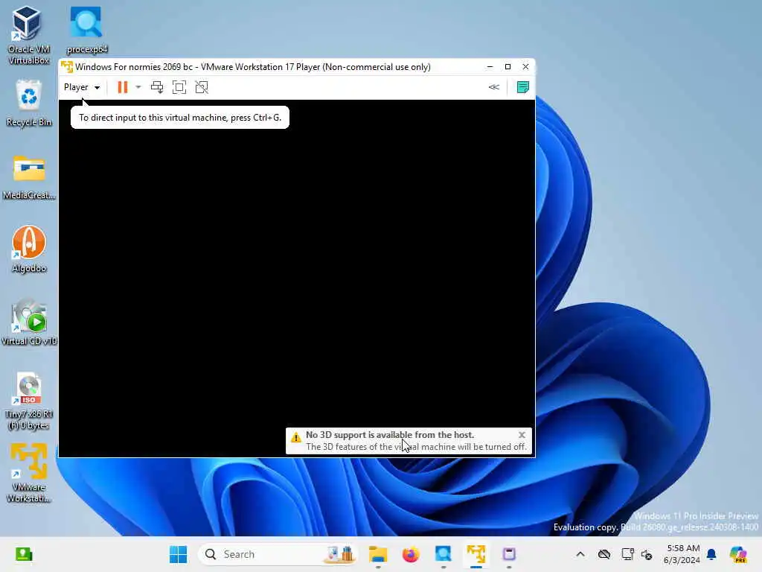762x572 pixels.
Task: Open the purple app taskbar icon
Action: (x=509, y=554)
